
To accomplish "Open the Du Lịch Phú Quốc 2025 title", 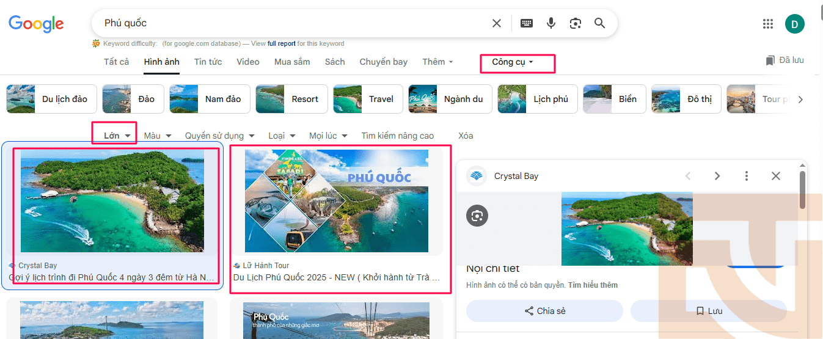I will pos(337,277).
